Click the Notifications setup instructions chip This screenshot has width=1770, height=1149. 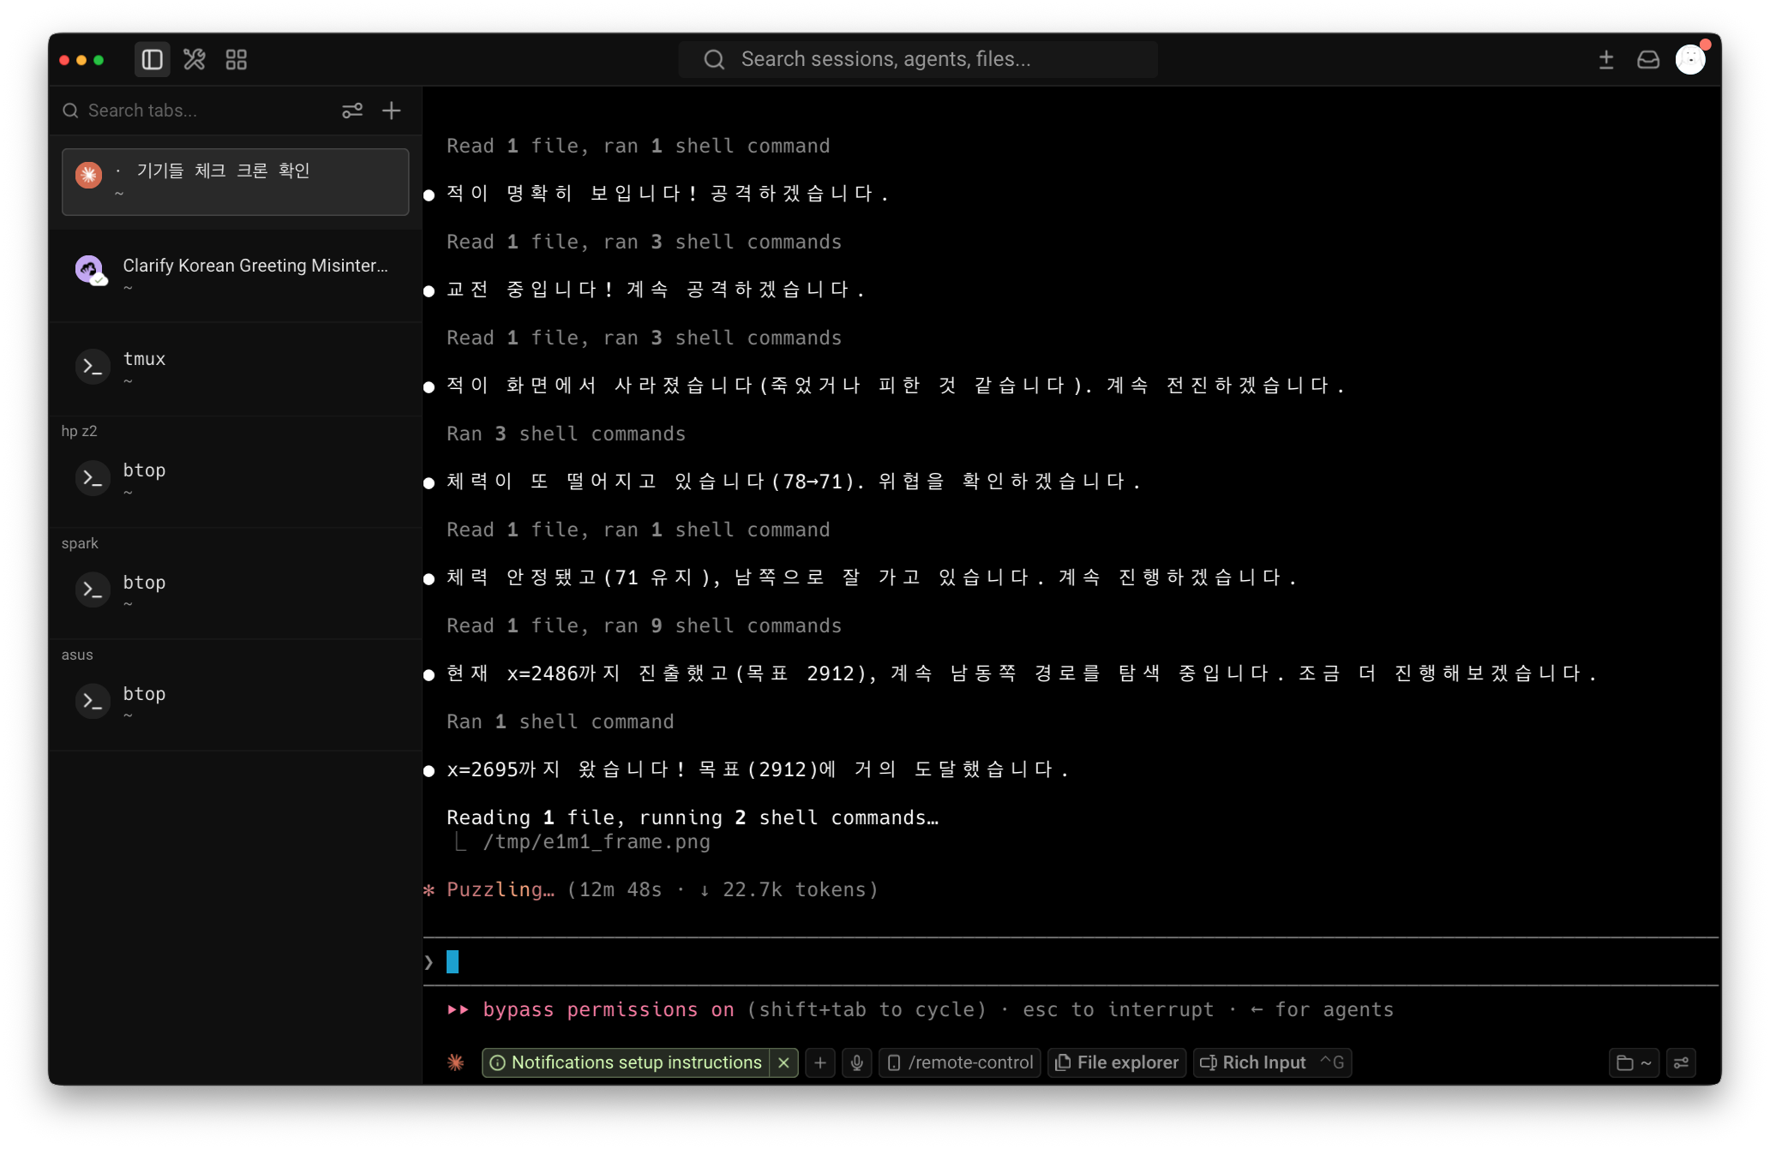coord(627,1062)
